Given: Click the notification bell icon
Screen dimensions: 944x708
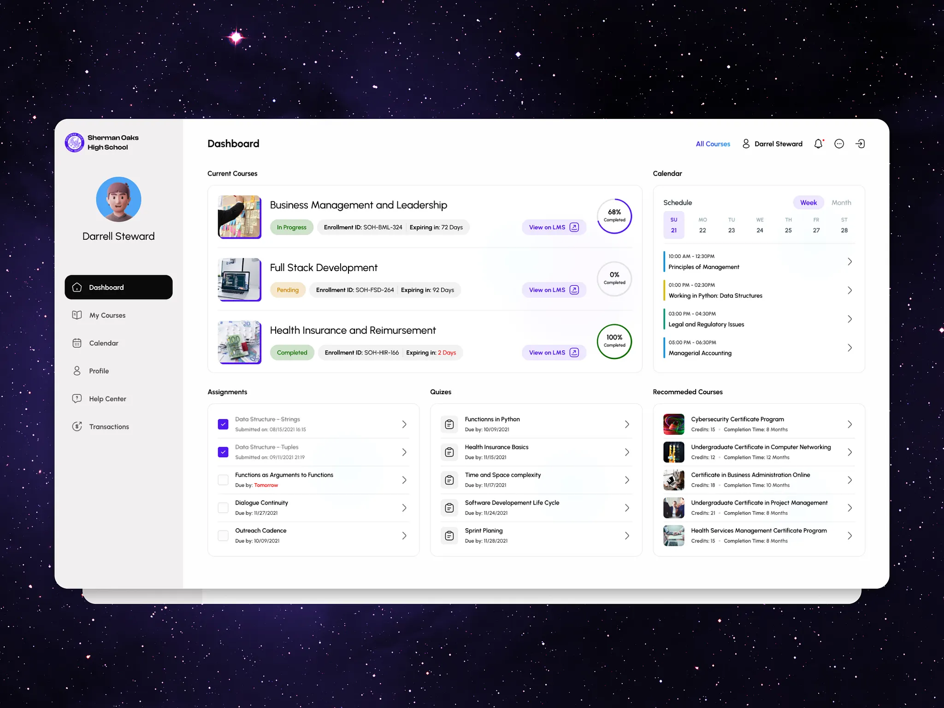Looking at the screenshot, I should pyautogui.click(x=818, y=143).
